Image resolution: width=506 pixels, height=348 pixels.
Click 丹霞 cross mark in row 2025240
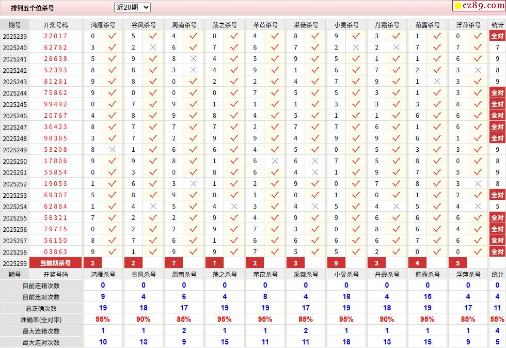coord(397,48)
